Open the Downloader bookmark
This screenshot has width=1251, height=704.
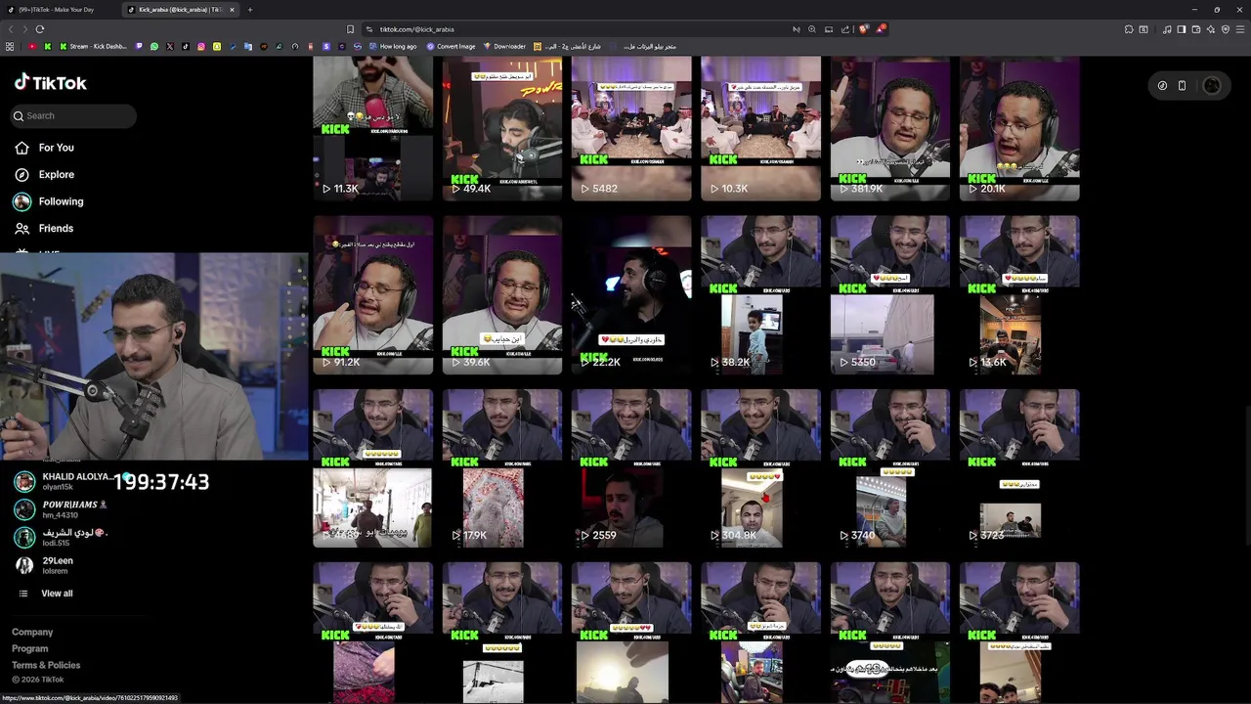point(504,46)
